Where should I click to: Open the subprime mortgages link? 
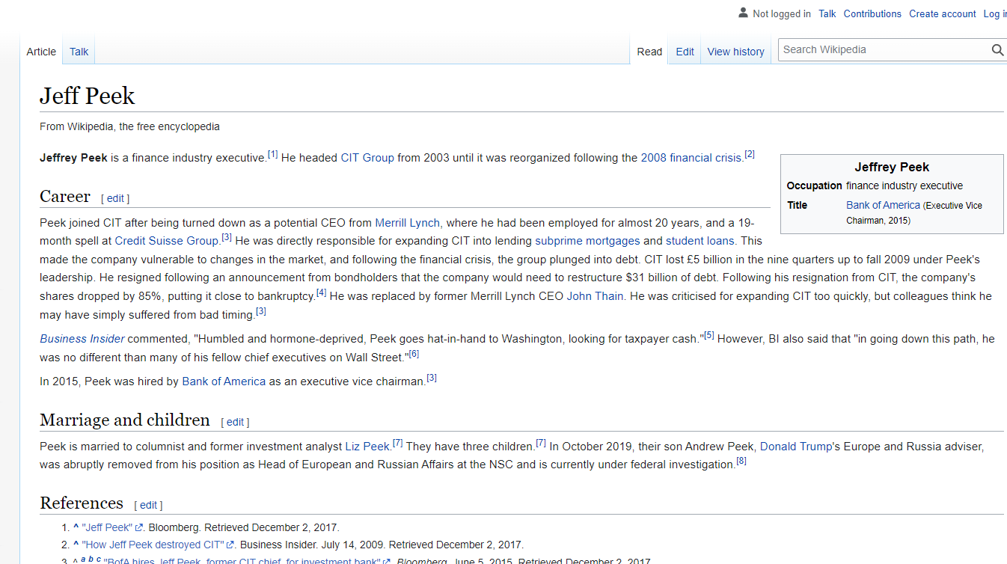tap(587, 241)
